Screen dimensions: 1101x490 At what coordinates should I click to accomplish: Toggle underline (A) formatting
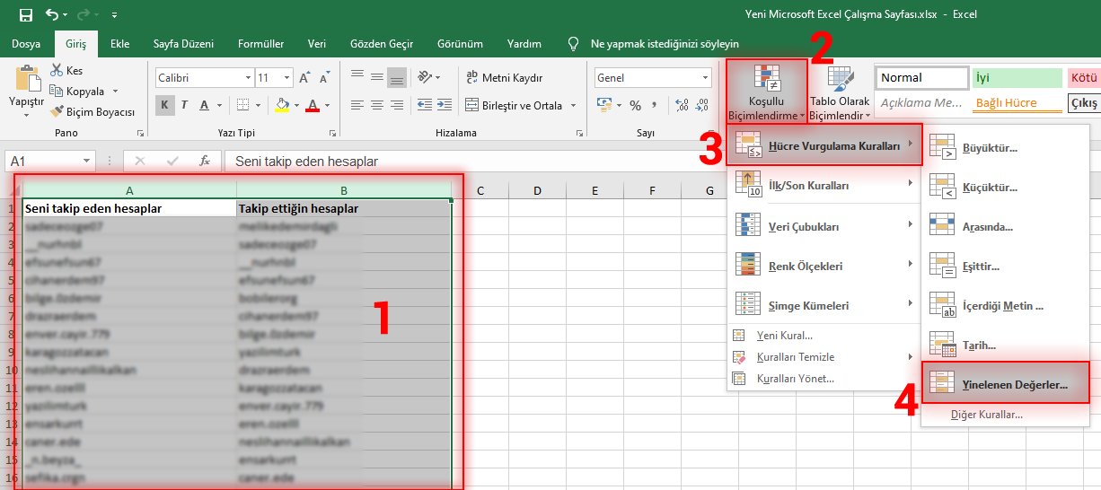coord(205,106)
